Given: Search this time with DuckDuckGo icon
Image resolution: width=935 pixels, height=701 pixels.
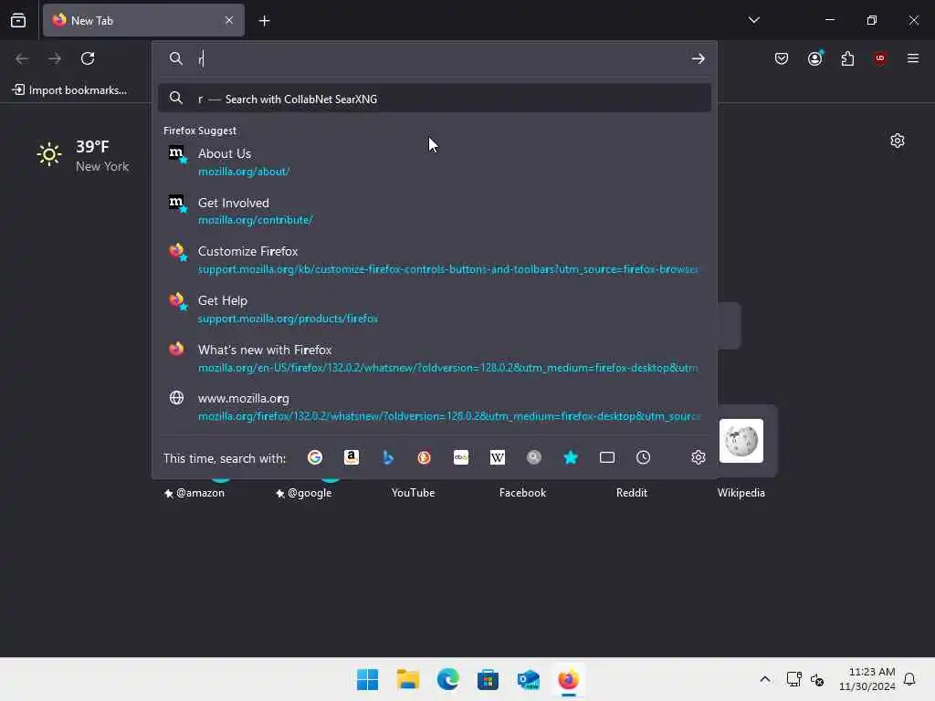Looking at the screenshot, I should point(424,458).
